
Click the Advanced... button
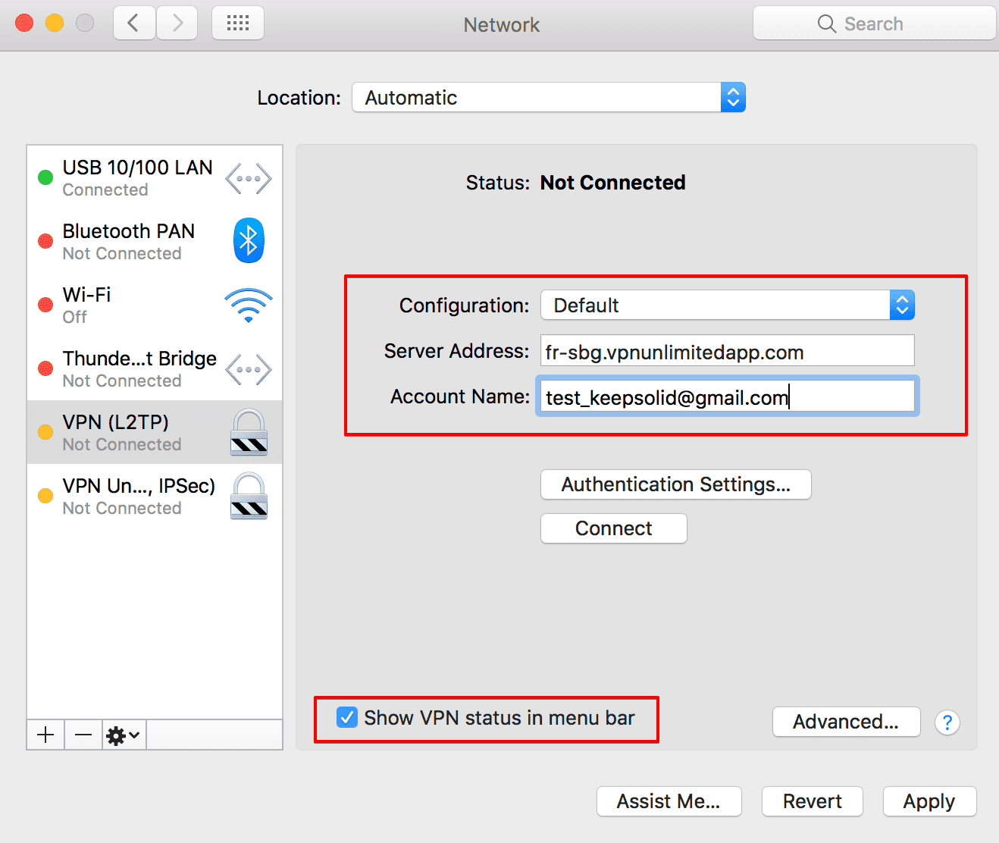[x=846, y=722]
